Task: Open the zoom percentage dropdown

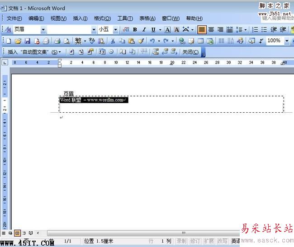Action: 287,41
